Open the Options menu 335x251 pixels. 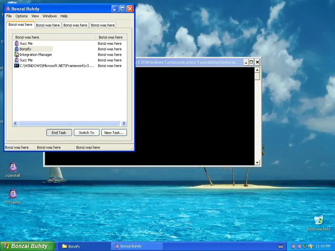coord(22,16)
